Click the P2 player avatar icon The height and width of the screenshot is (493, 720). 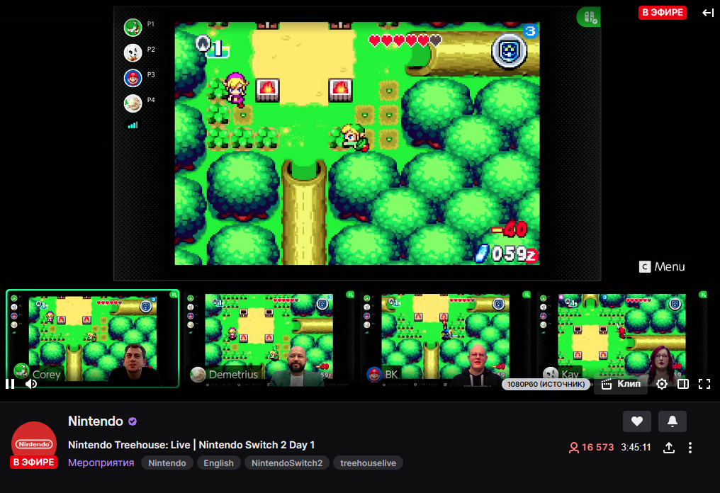coord(133,53)
